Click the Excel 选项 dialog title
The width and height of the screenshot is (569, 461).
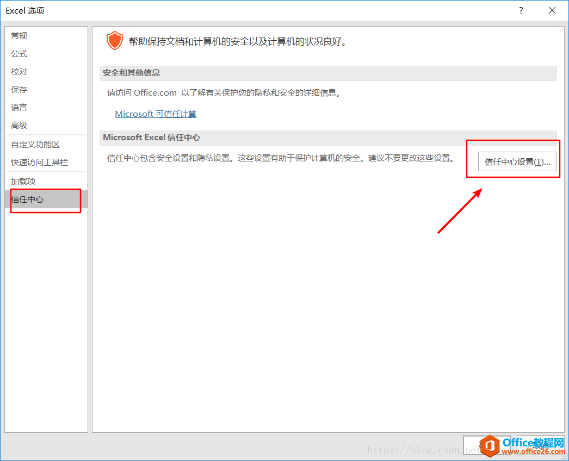pyautogui.click(x=24, y=10)
